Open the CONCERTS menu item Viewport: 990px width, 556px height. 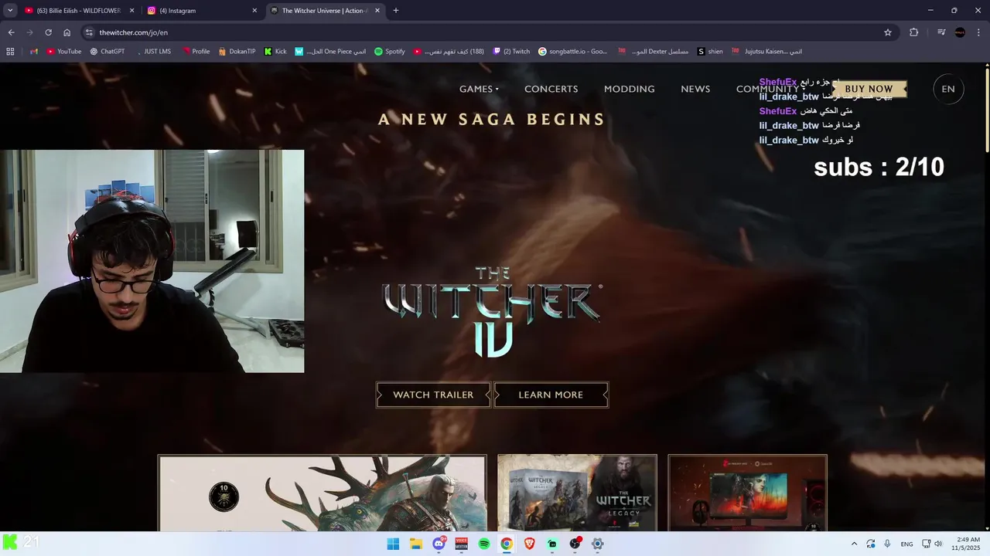point(551,89)
